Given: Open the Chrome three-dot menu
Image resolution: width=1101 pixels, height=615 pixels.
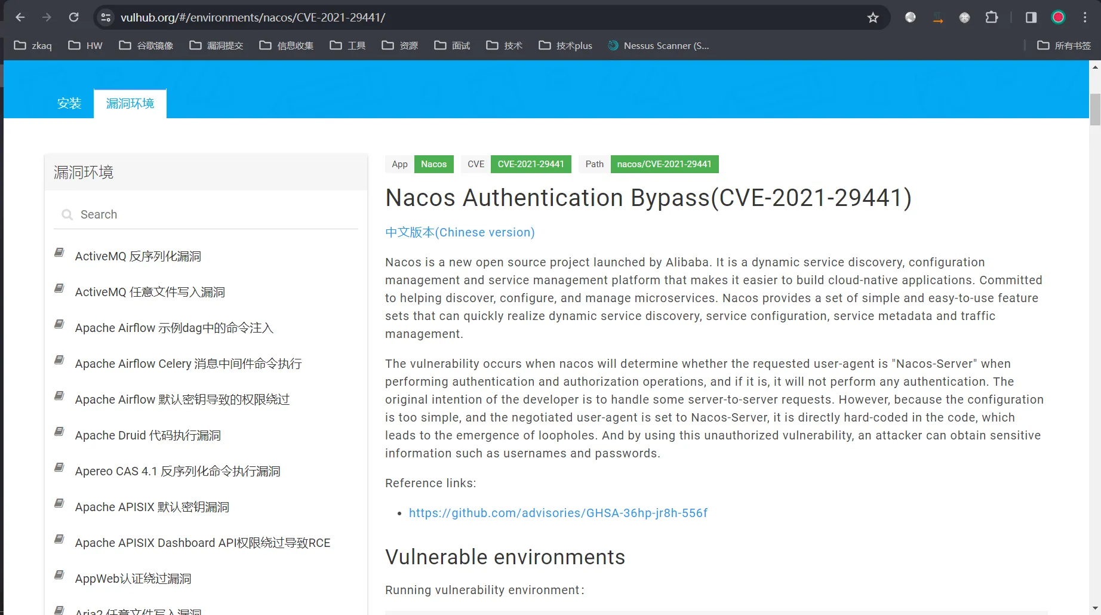Looking at the screenshot, I should click(x=1085, y=17).
